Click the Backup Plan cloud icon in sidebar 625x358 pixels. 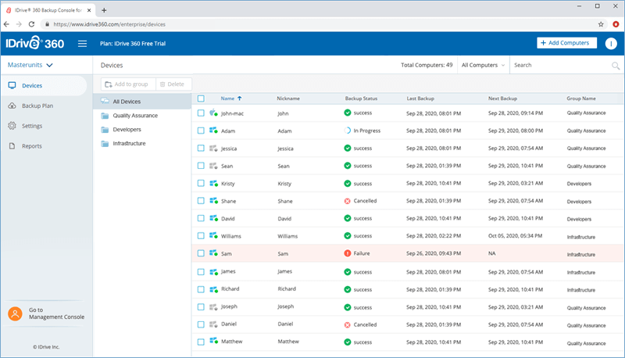(12, 106)
